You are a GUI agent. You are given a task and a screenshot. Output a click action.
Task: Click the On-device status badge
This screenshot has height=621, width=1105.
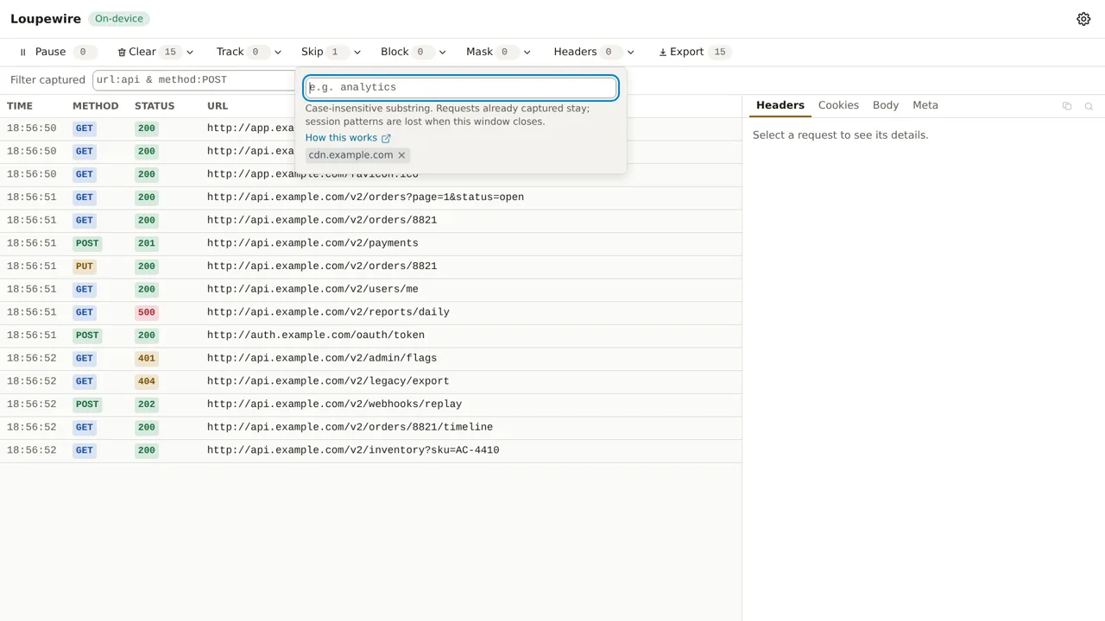[119, 19]
